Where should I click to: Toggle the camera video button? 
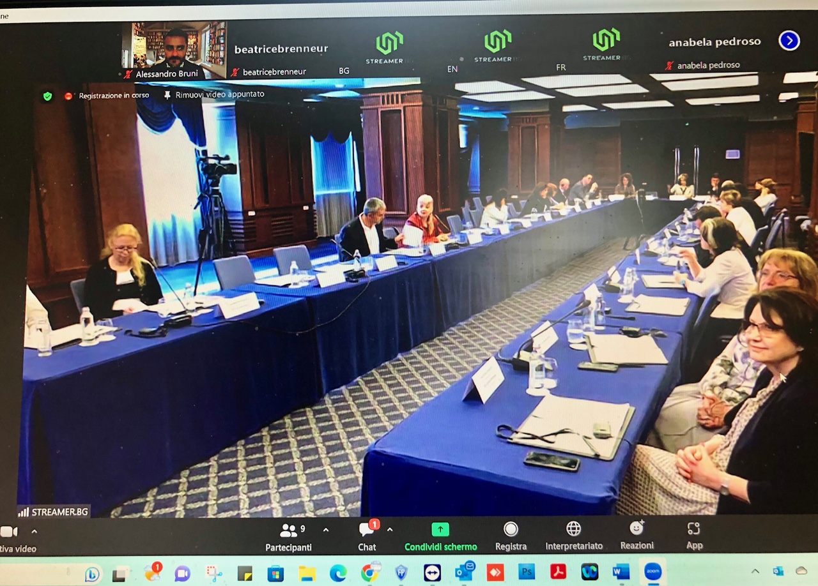coord(9,532)
